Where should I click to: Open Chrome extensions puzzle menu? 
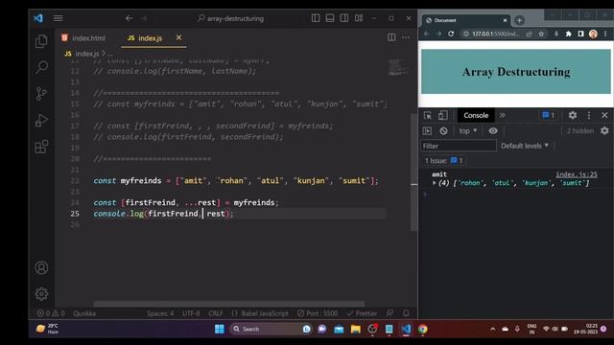point(568,34)
